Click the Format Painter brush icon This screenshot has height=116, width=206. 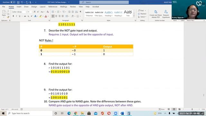(x=8, y=17)
